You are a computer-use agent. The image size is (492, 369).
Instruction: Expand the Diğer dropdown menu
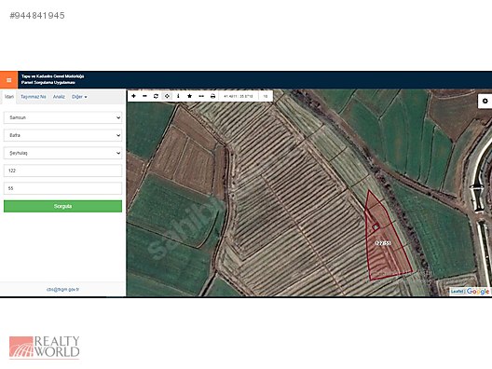pyautogui.click(x=79, y=97)
